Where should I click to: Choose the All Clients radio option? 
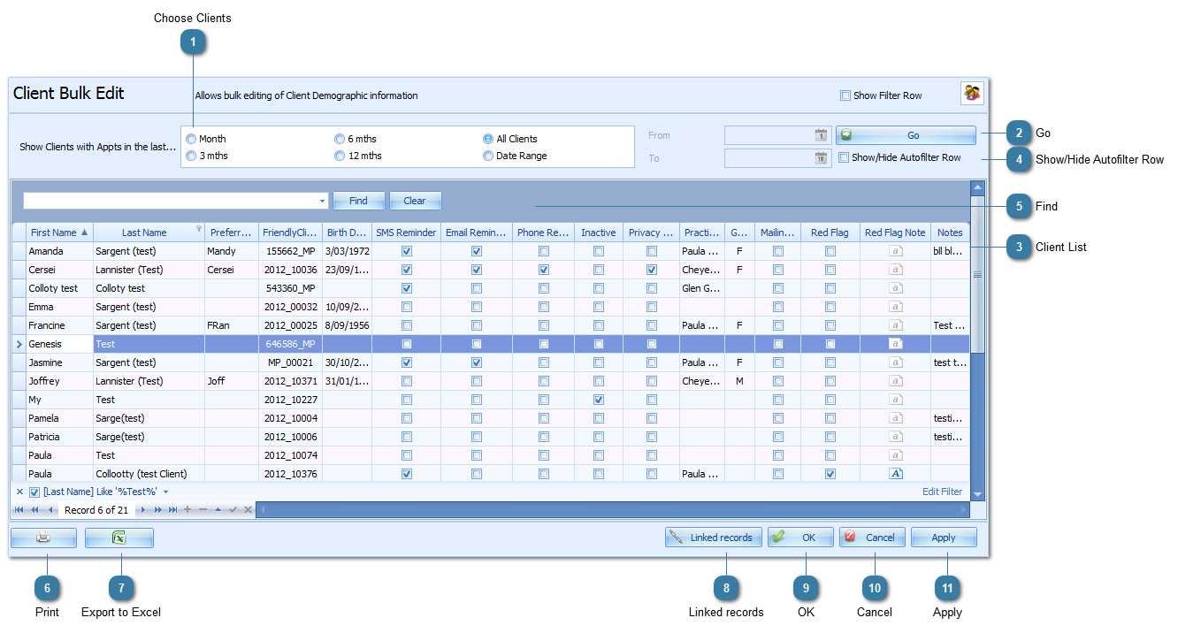488,139
